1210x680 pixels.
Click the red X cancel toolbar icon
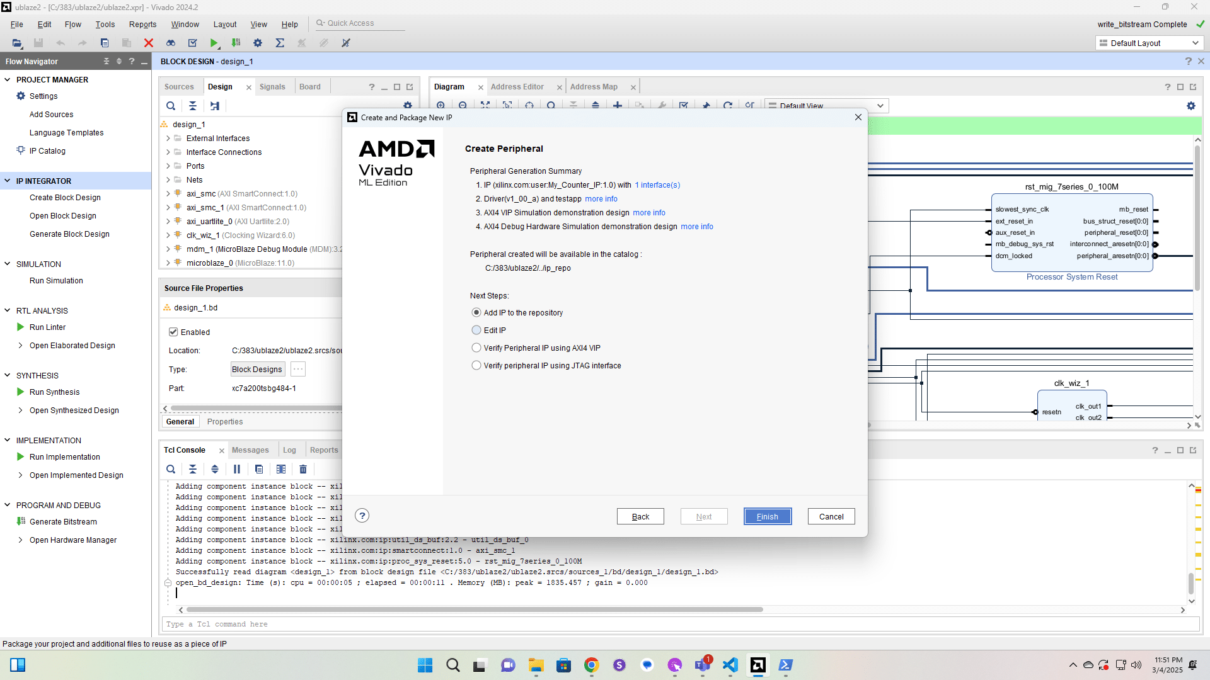(x=149, y=43)
